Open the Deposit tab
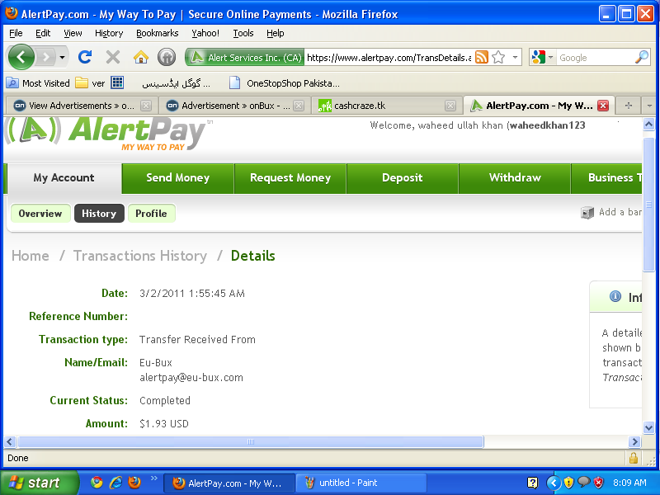This screenshot has width=660, height=495. click(403, 178)
